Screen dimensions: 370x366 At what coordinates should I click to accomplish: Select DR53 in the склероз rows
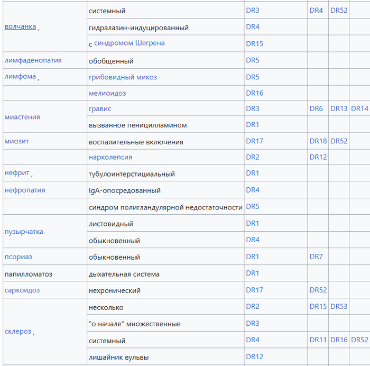coord(339,307)
